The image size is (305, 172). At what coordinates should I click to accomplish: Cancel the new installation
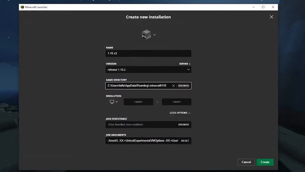coord(246,162)
